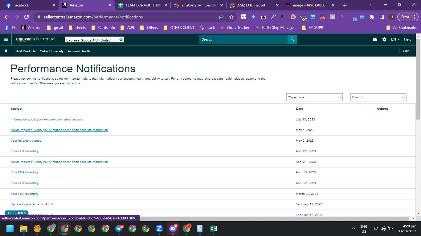This screenshot has width=421, height=236.
Task: Click the camera screenshot extension icon
Action: (263, 17)
